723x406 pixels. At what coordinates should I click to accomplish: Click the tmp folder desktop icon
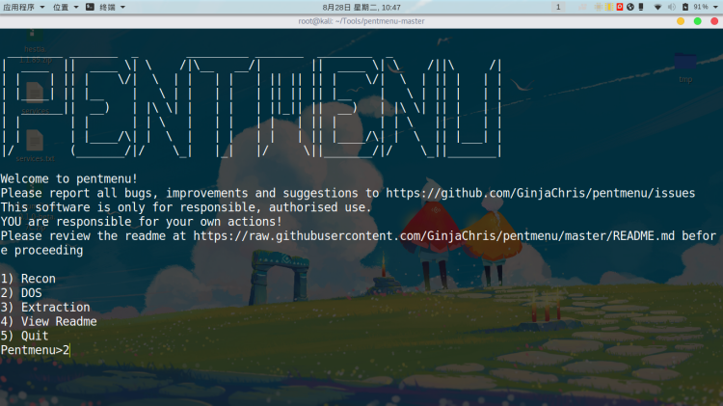coord(685,68)
